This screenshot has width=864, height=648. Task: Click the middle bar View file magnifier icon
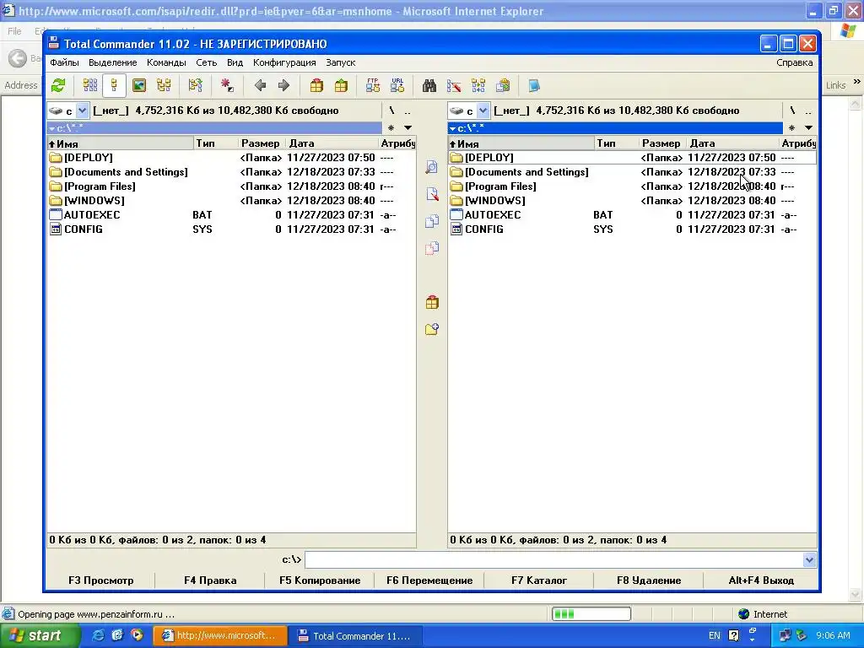coord(432,167)
